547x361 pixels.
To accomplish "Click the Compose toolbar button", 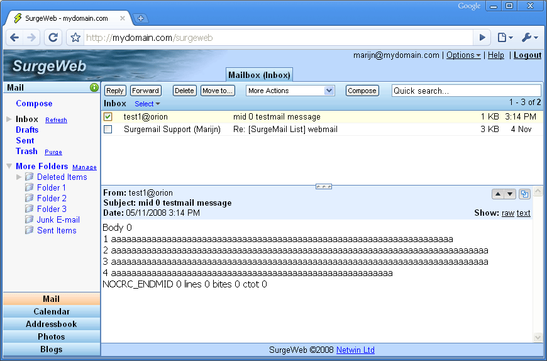I will [362, 91].
